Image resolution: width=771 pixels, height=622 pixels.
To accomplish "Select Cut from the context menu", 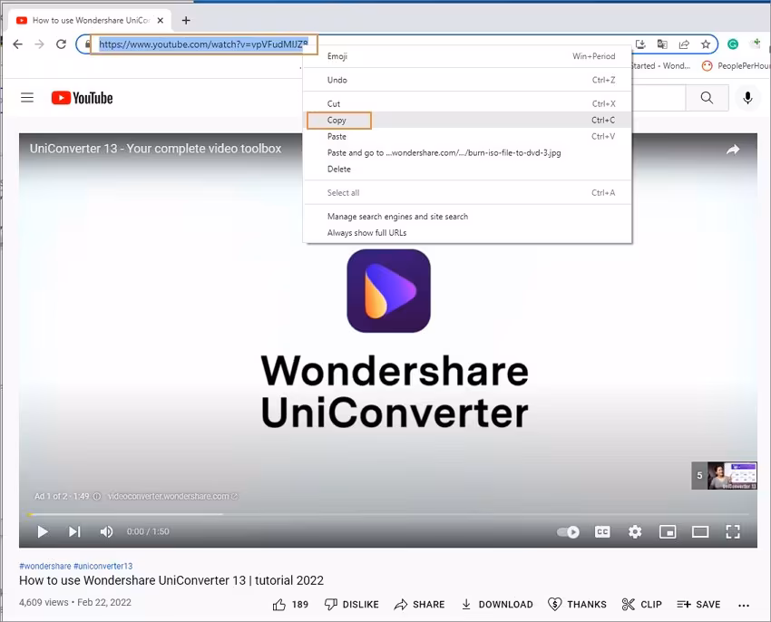I will click(x=467, y=103).
